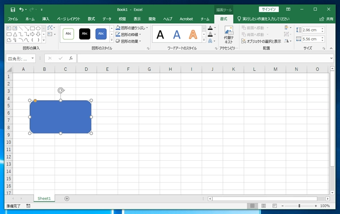Switch to the データ tab
The width and height of the screenshot is (340, 214).
tap(106, 19)
